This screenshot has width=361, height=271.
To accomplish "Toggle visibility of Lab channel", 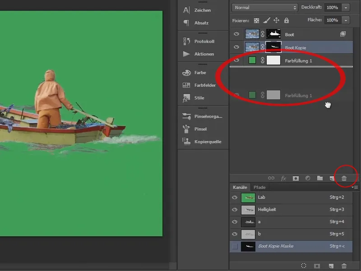I will [235, 197].
